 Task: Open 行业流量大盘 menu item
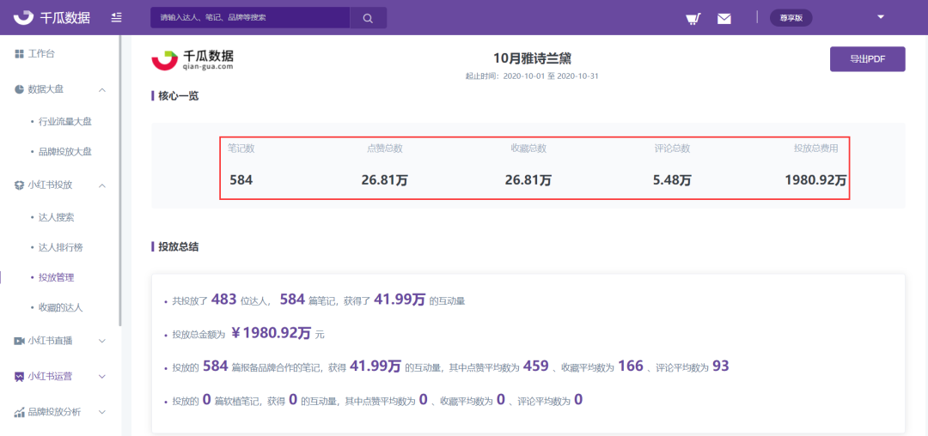coord(64,122)
